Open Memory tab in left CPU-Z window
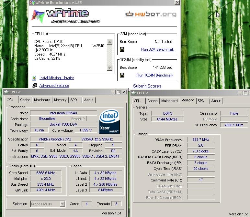The image size is (250, 217). (x=60, y=100)
